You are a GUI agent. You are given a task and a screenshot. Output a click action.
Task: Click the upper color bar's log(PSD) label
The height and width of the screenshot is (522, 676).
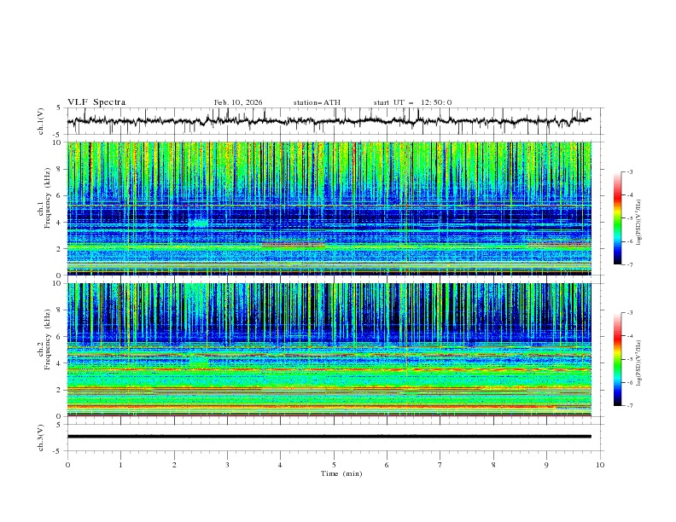tap(638, 223)
